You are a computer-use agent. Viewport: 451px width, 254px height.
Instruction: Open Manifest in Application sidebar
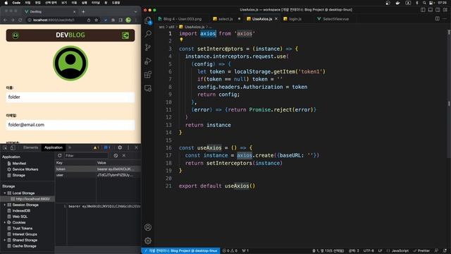19,163
